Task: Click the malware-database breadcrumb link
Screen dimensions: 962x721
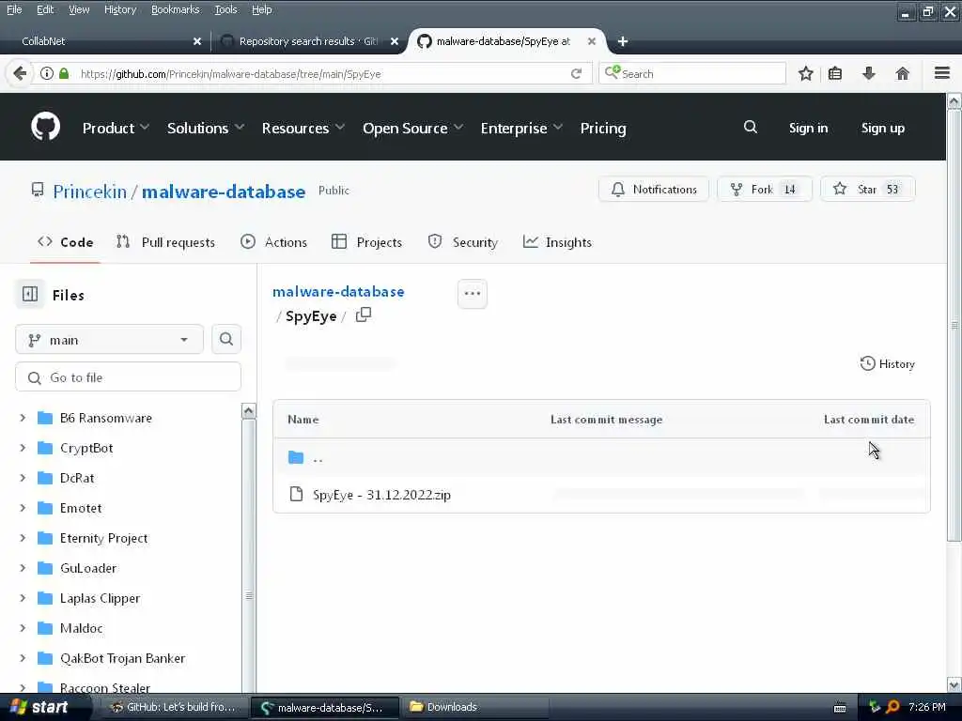Action: click(338, 292)
